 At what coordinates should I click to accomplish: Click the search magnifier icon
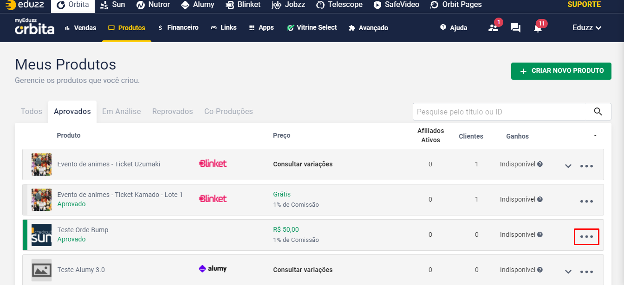598,112
